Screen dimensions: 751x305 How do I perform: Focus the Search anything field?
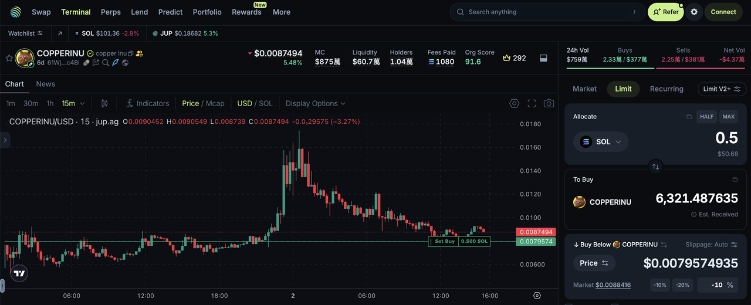pyautogui.click(x=546, y=12)
